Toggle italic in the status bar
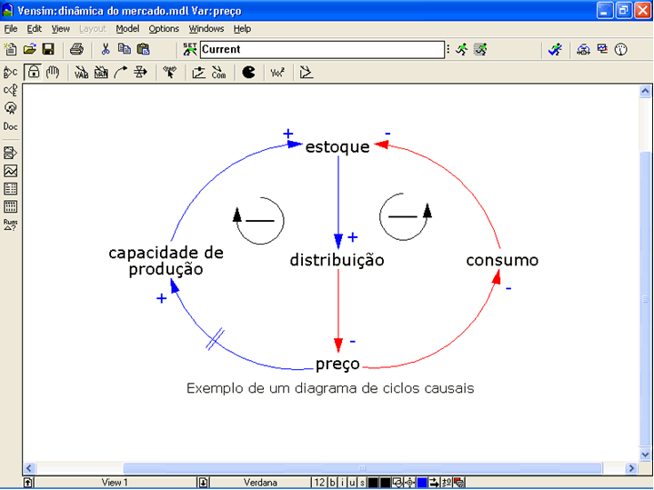Viewport: 654px width, 490px height. pos(342,483)
